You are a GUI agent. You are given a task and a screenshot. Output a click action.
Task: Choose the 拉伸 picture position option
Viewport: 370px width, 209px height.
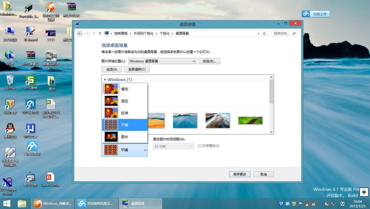click(x=125, y=113)
